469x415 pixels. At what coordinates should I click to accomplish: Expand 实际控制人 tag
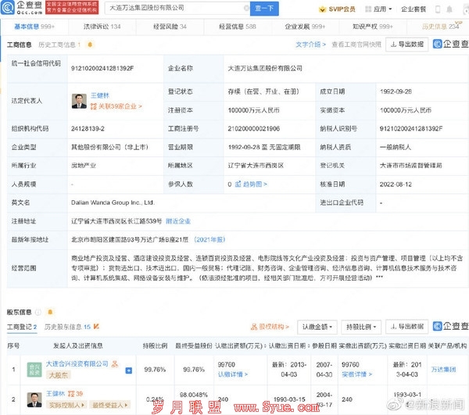coord(66,405)
